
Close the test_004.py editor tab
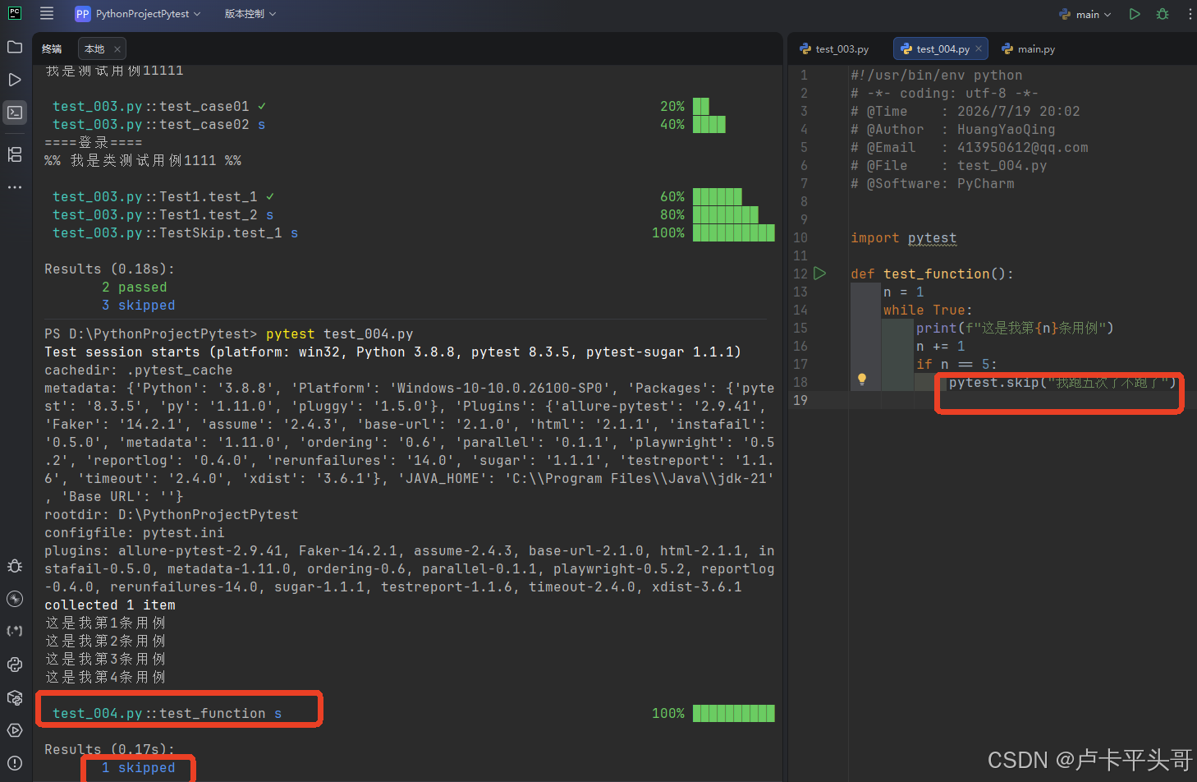pyautogui.click(x=979, y=48)
